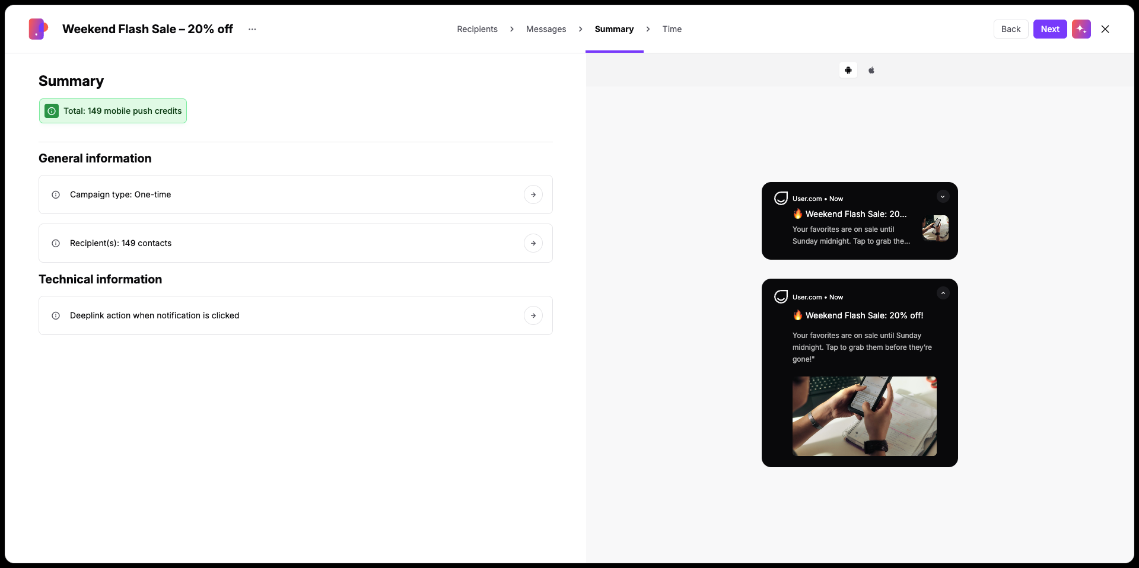Click the Total 149 mobile push credits banner
This screenshot has height=568, width=1139.
[x=113, y=111]
